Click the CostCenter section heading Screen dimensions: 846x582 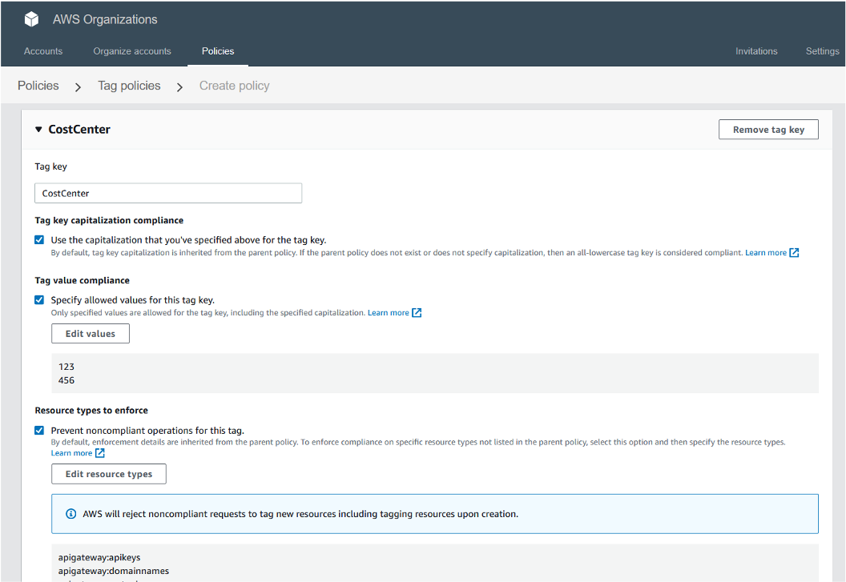(x=79, y=130)
